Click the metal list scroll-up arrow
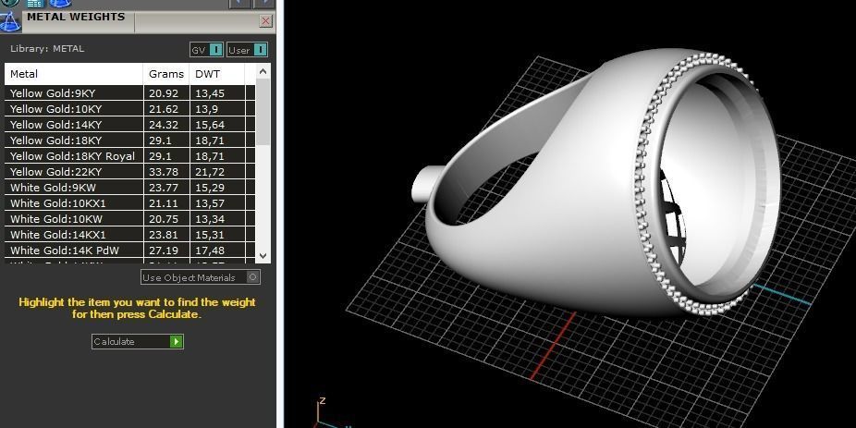The height and width of the screenshot is (428, 856). [x=263, y=71]
